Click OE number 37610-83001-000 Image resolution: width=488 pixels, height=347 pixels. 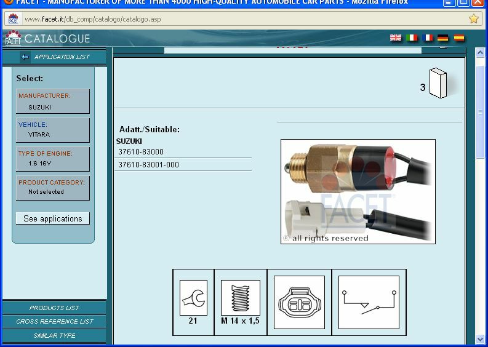coord(148,165)
